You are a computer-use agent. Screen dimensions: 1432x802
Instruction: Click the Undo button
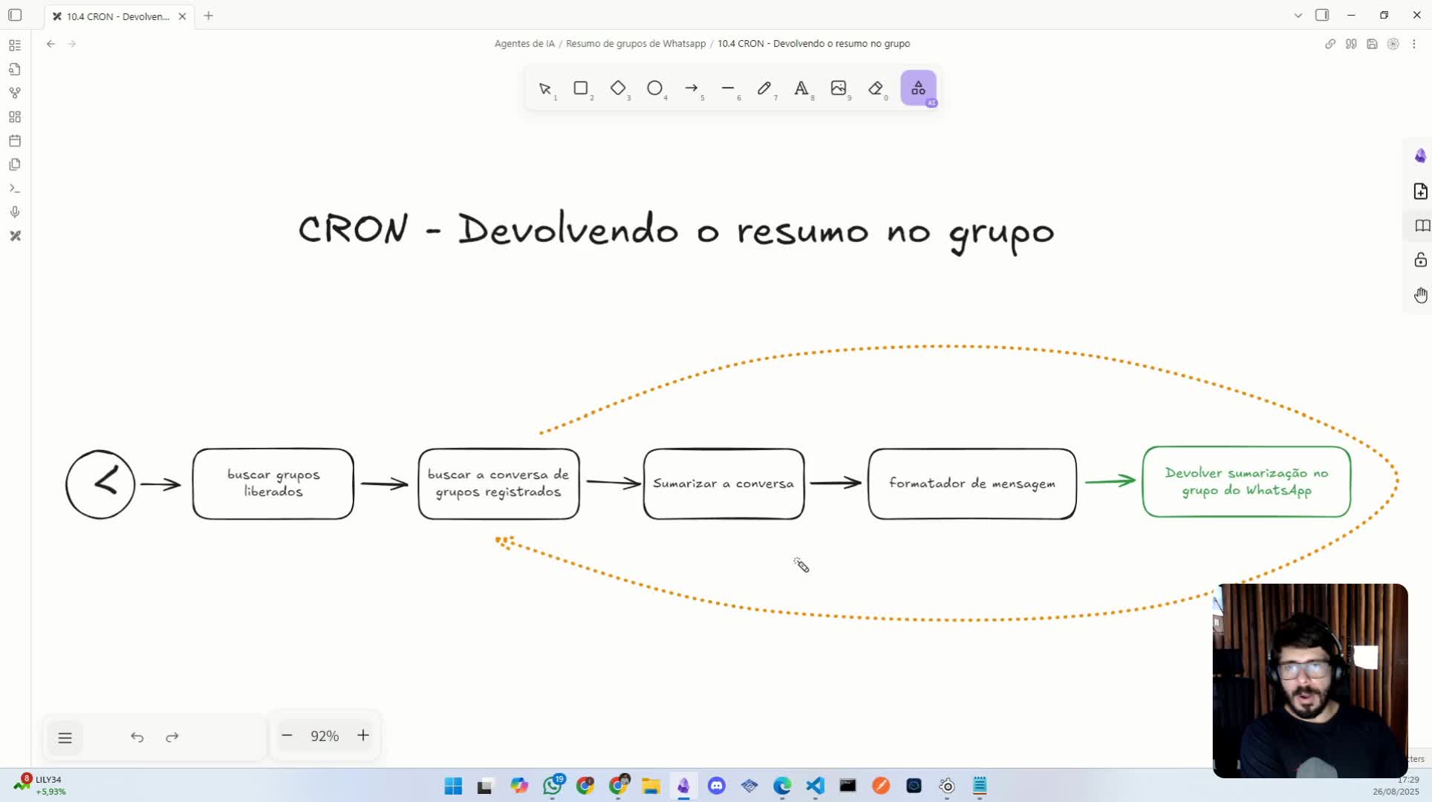tap(137, 737)
